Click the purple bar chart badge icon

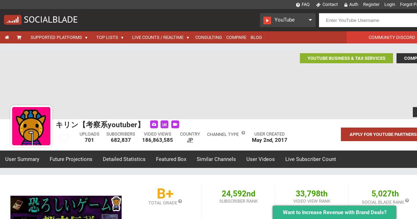164,124
